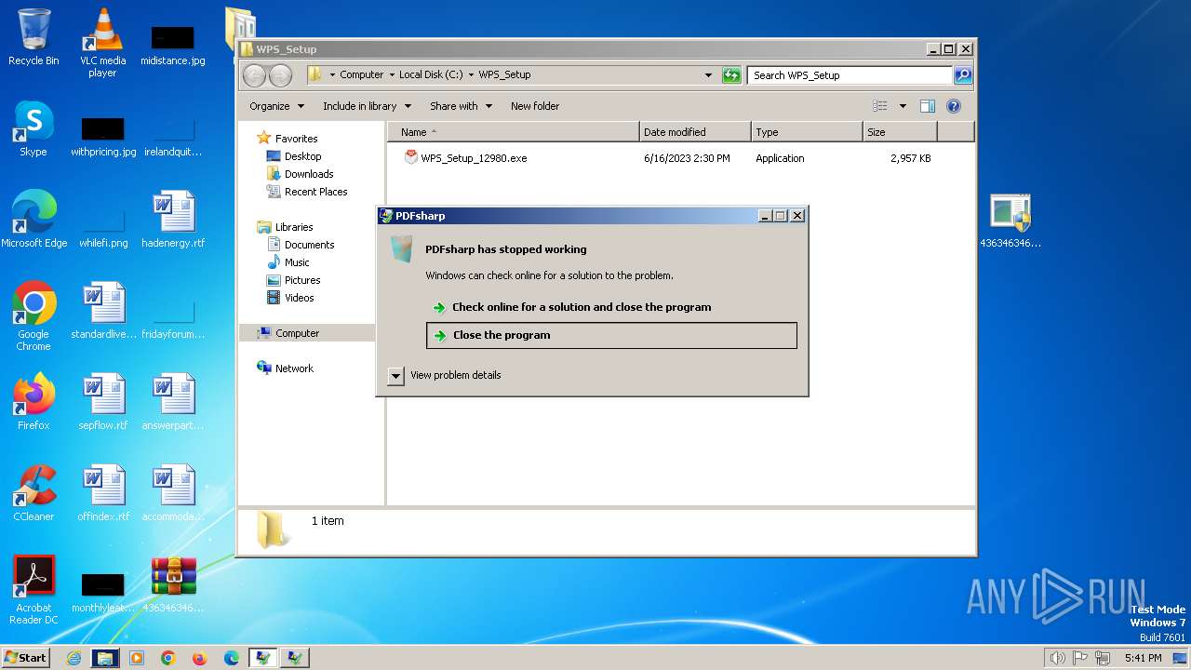Select withpricing.jpg desktop file

click(x=103, y=136)
